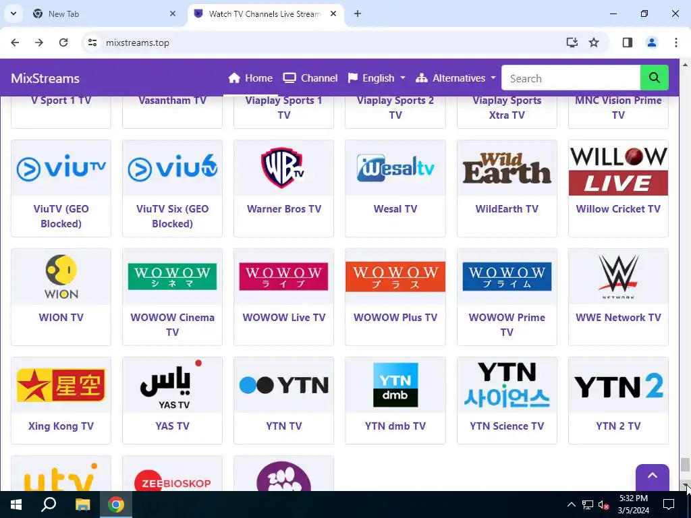
Task: Open Xing Kong TV link text
Action: (x=61, y=426)
